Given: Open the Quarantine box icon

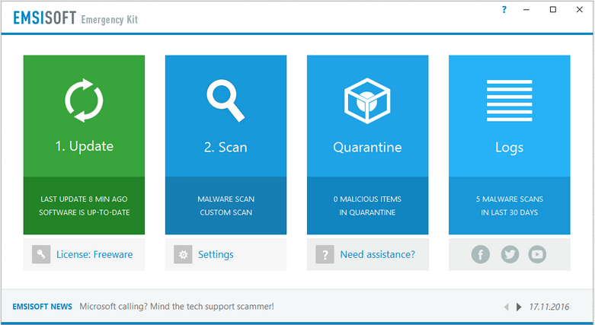Looking at the screenshot, I should (367, 100).
